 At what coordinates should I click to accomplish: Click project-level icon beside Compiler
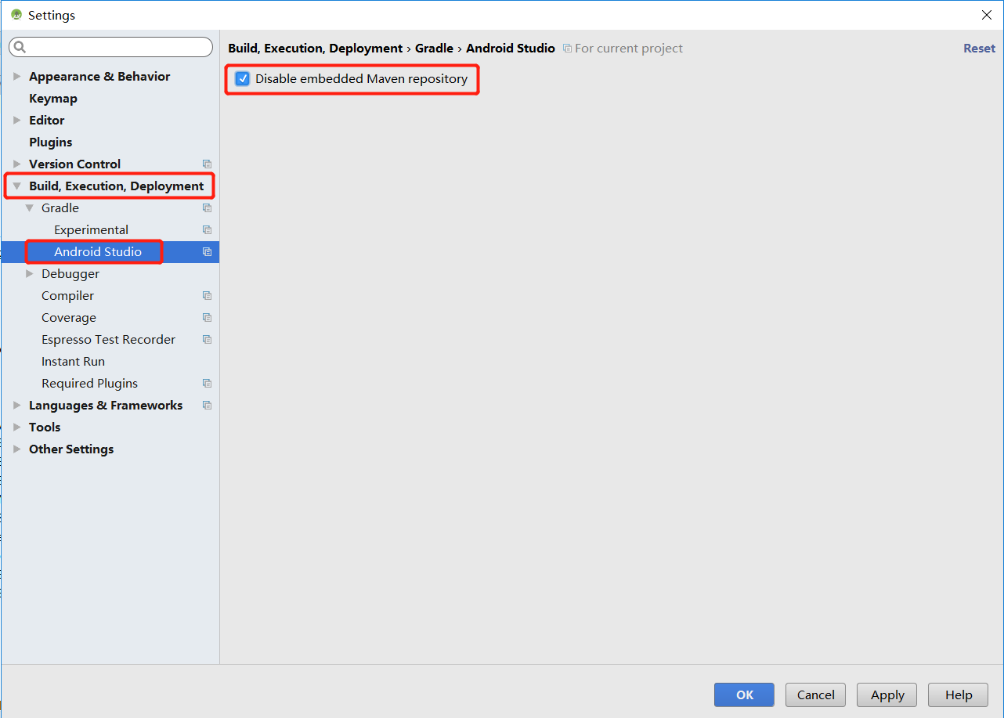207,296
